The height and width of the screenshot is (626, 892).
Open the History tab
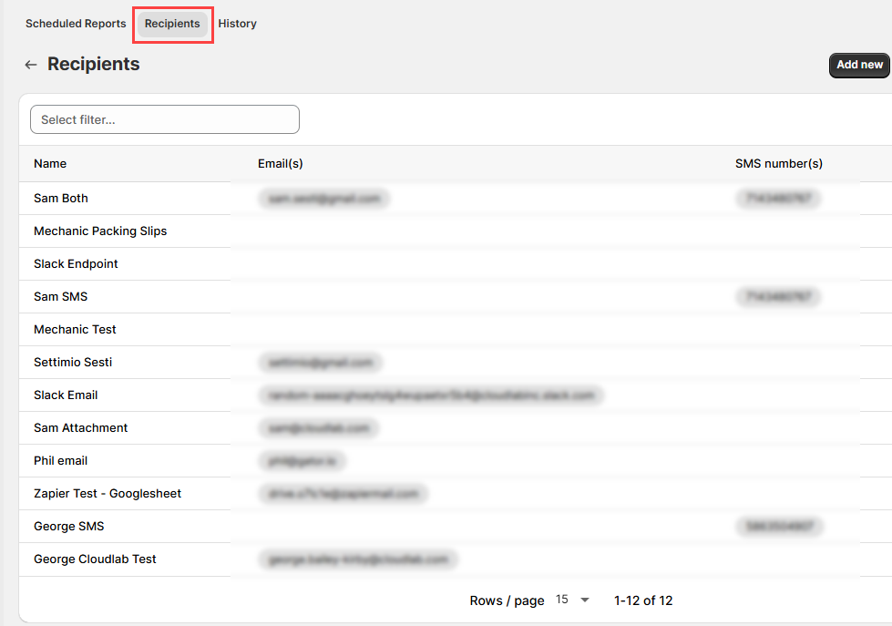tap(237, 24)
